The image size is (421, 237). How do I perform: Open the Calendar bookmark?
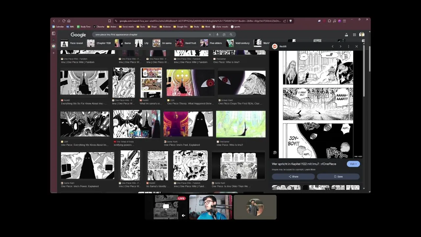[58, 27]
